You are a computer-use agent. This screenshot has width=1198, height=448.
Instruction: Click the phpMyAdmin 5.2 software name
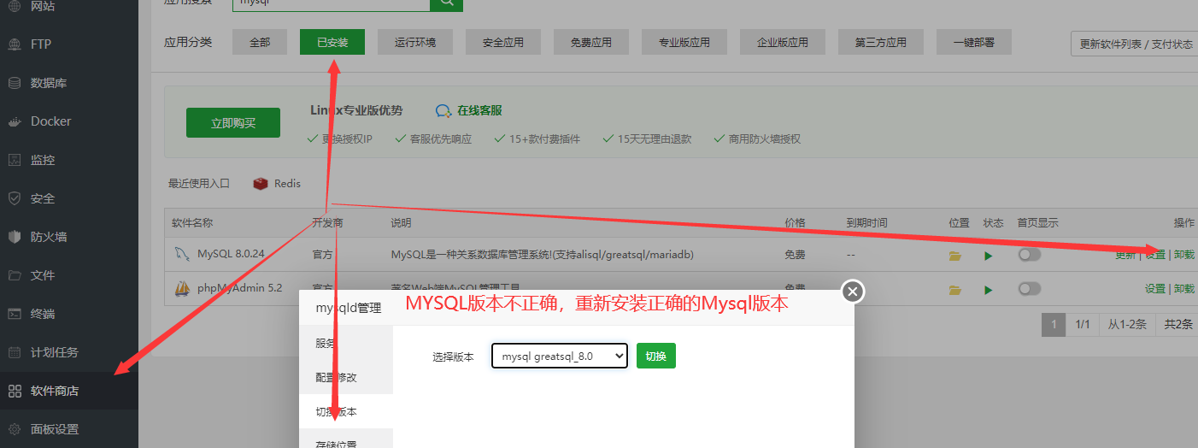coord(240,288)
